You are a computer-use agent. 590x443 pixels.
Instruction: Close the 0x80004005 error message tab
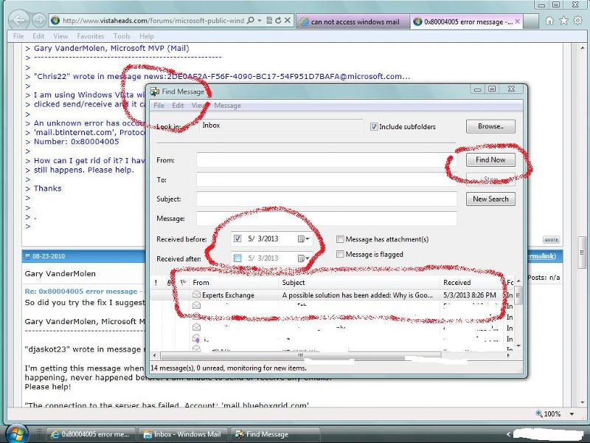518,21
